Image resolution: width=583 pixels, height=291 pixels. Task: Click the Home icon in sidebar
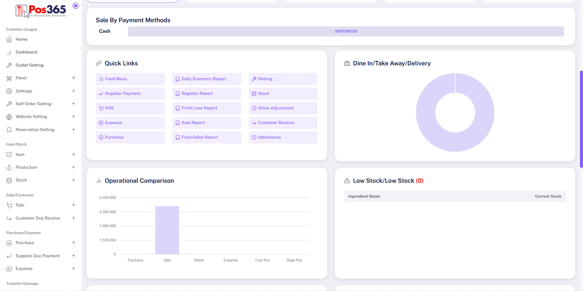(x=9, y=40)
